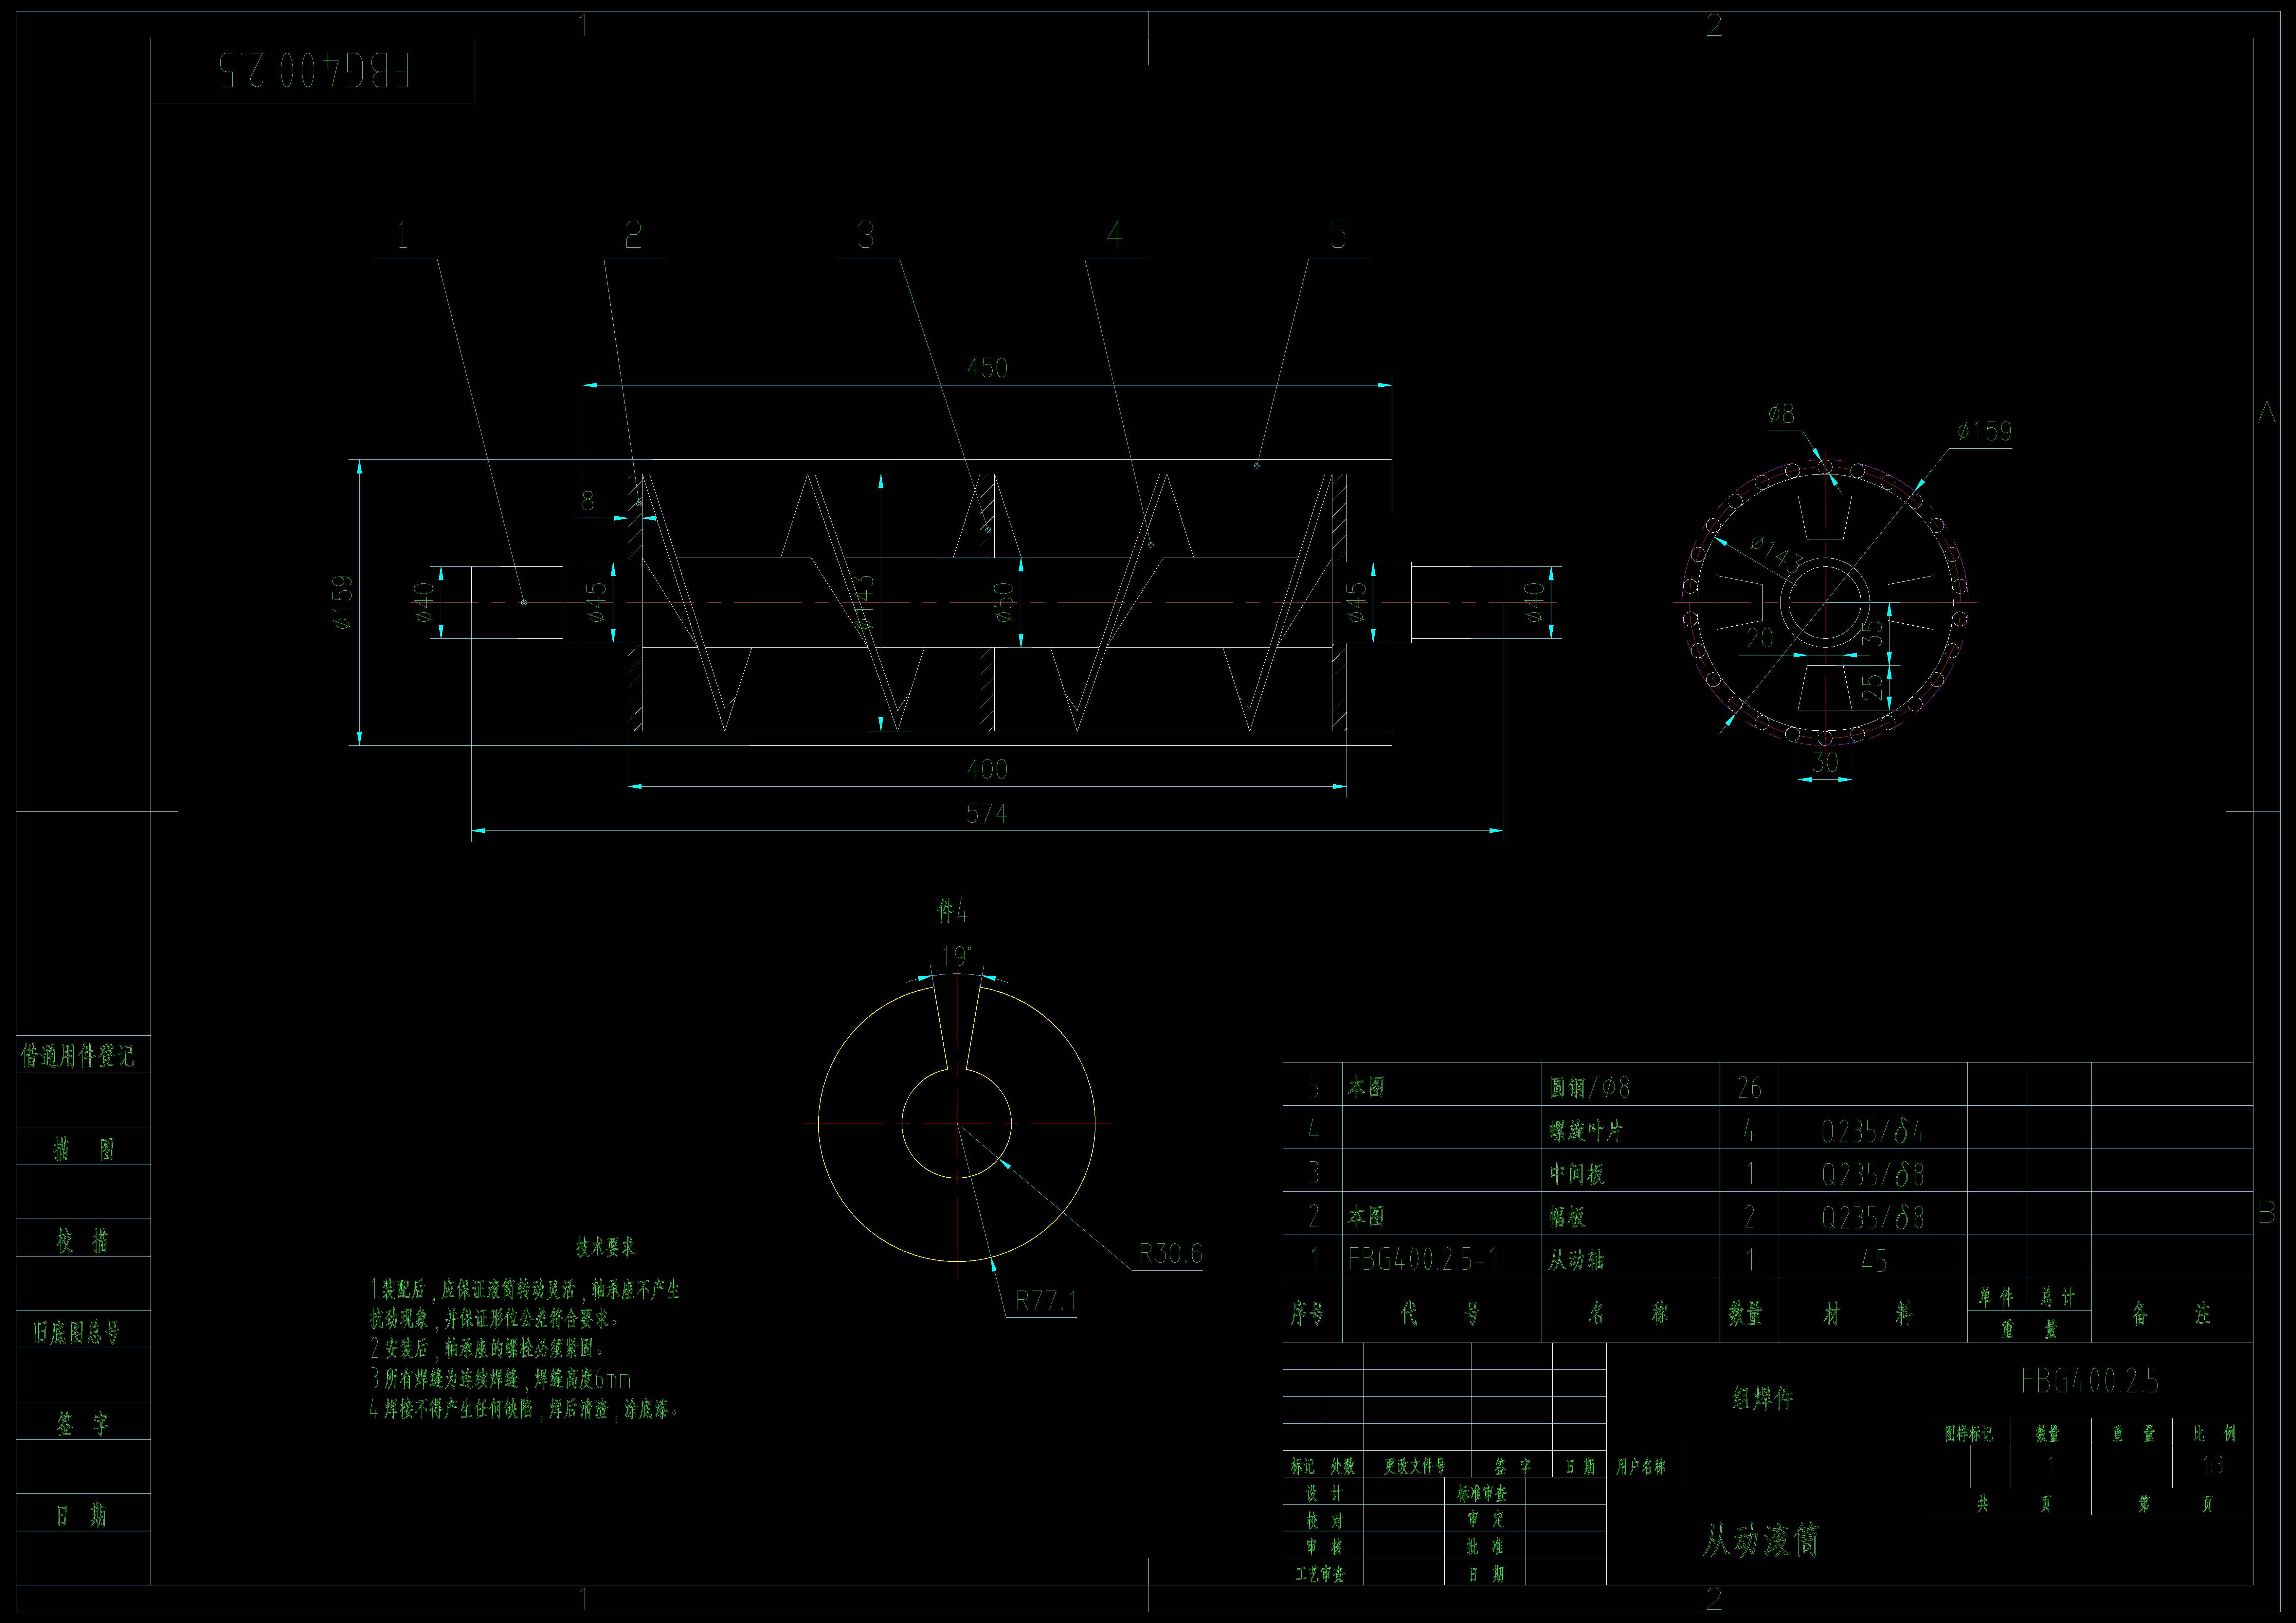Select note line starting "3.所有焊缝"
The width and height of the screenshot is (2296, 1623).
[x=503, y=1379]
